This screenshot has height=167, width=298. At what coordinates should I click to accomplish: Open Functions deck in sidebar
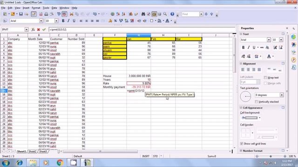pos(294,67)
